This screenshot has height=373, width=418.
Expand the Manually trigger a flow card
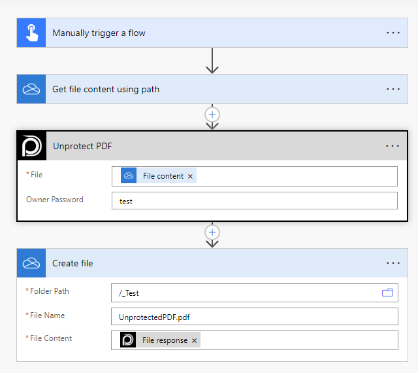[x=196, y=33]
